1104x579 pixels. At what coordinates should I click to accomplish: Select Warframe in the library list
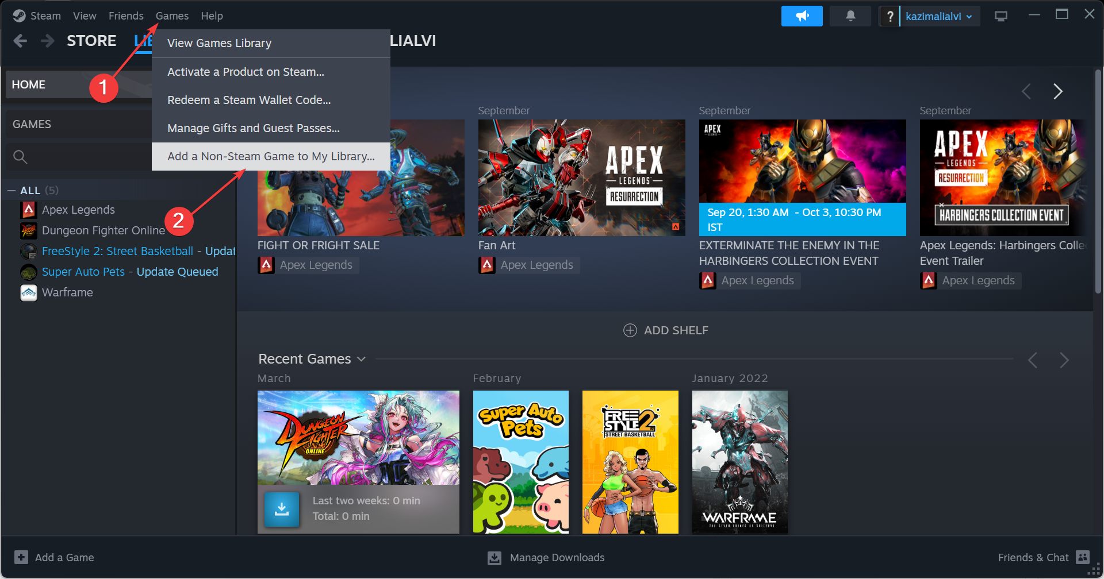tap(67, 292)
